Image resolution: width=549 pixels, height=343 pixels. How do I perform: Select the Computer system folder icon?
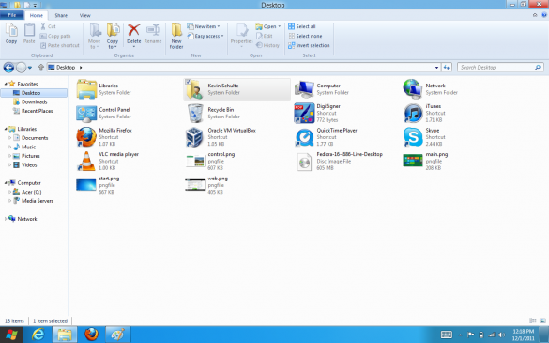coord(304,89)
